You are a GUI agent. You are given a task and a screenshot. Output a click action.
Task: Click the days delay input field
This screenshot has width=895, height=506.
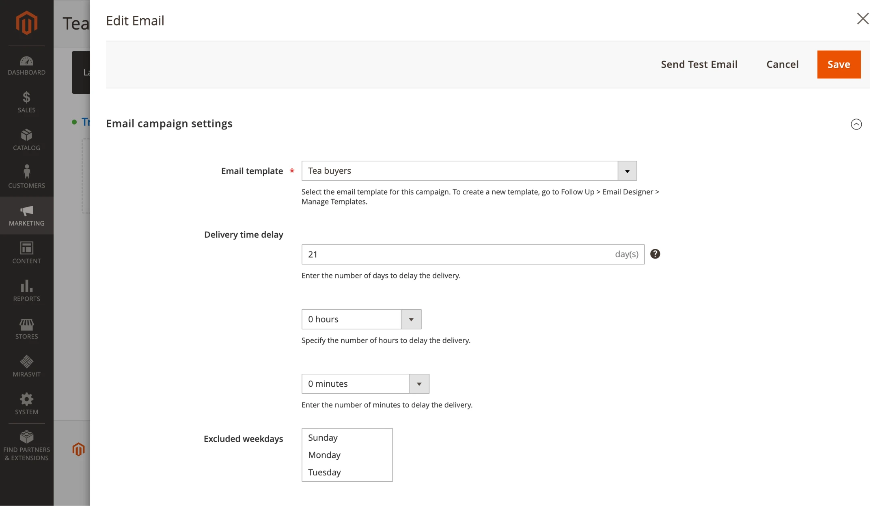[446, 254]
